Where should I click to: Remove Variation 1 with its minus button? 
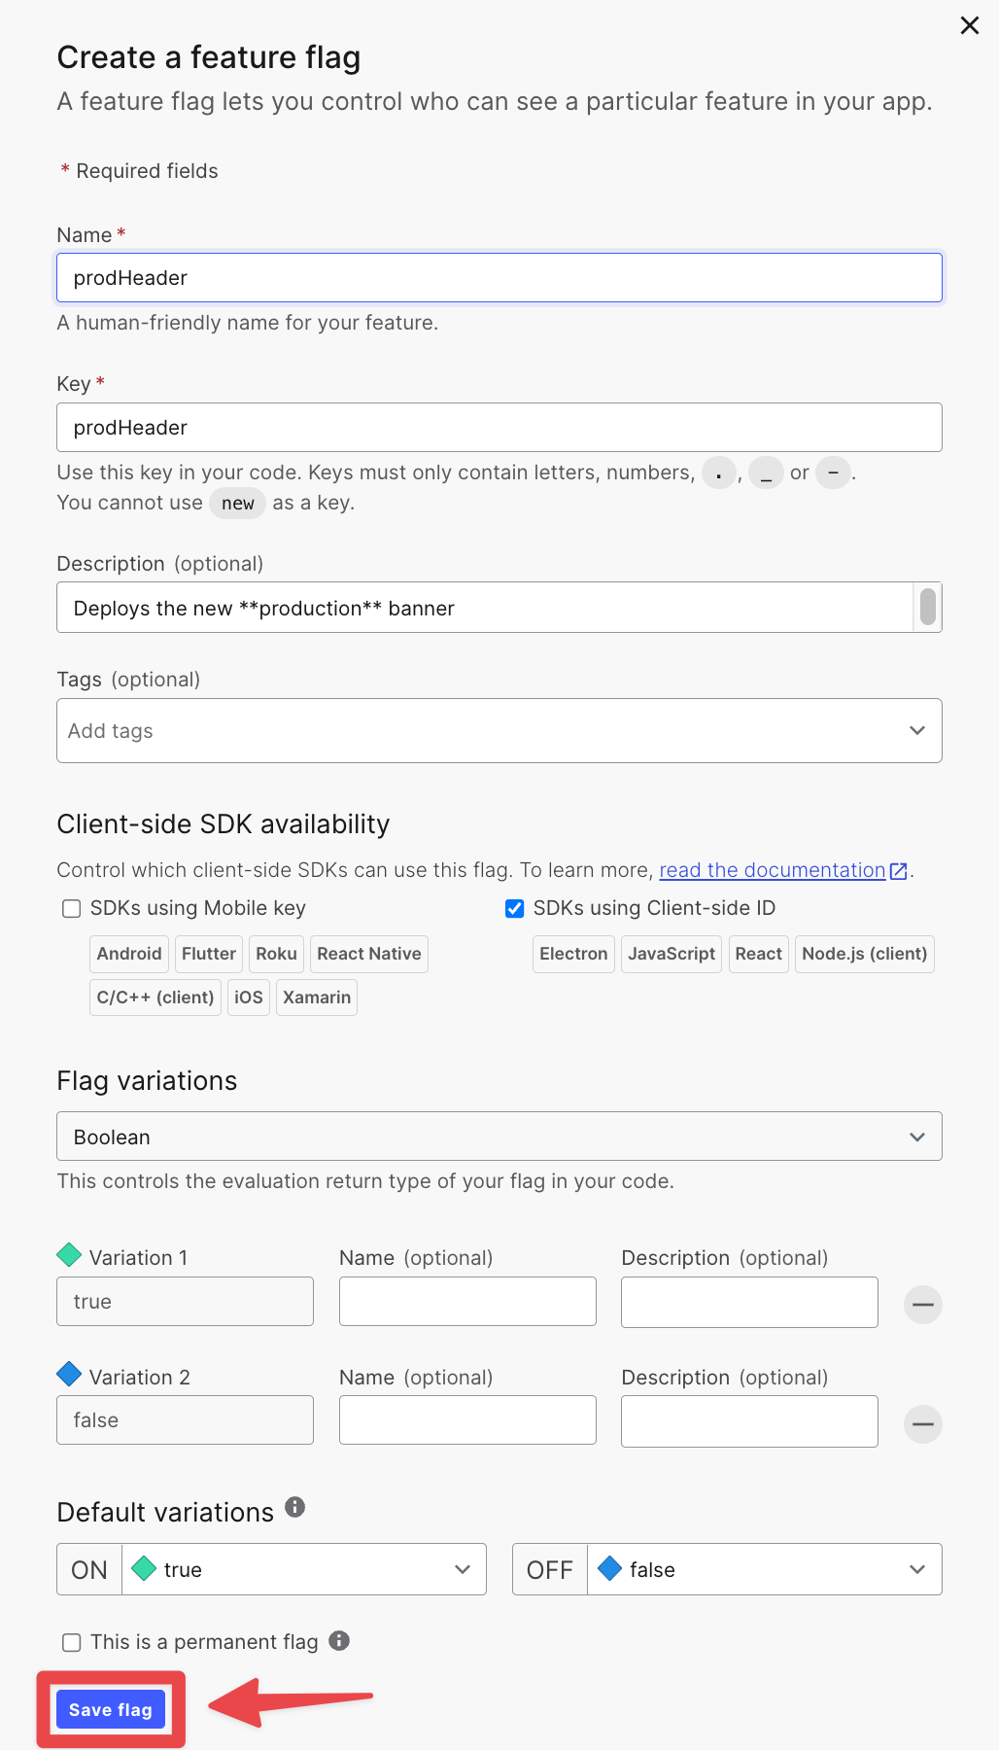tap(923, 1304)
